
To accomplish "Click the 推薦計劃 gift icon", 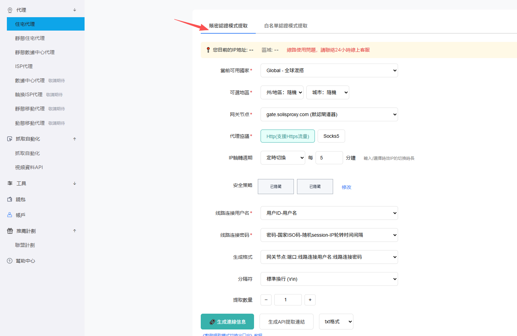I will click(10, 231).
